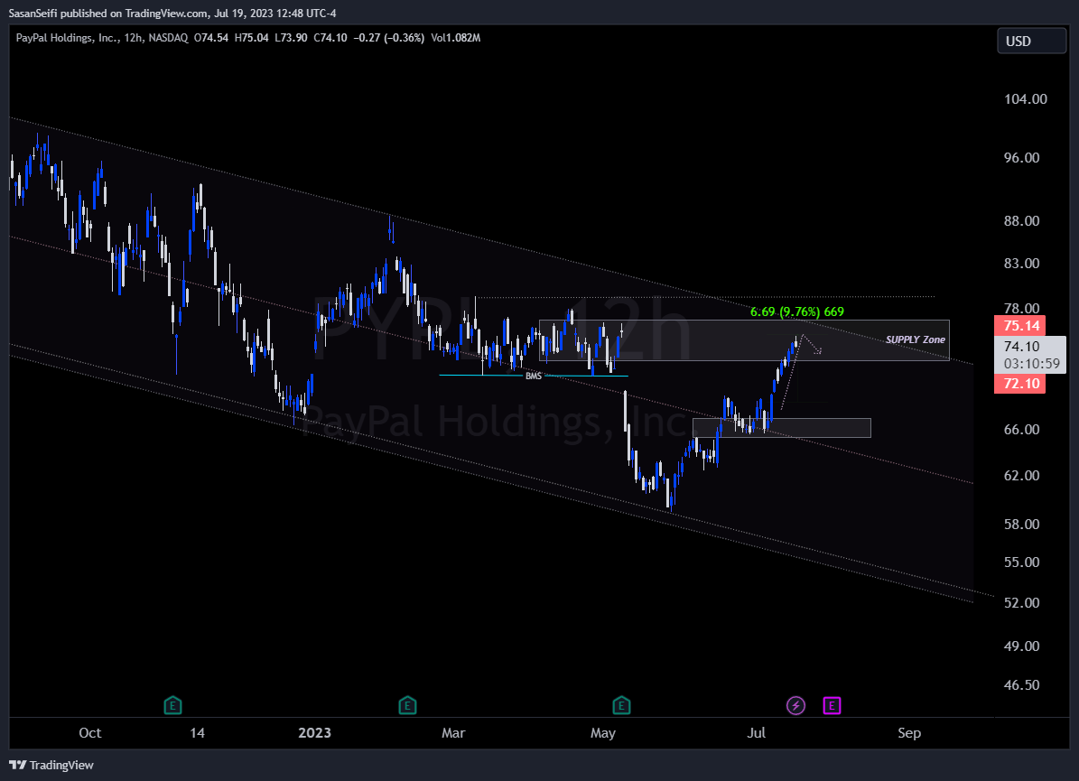Click the BMS label on chart

pyautogui.click(x=534, y=377)
